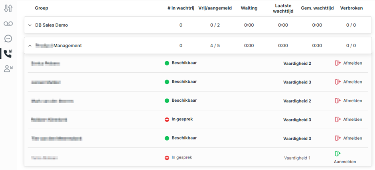Click the '# in wachtrij' column header

coord(181,8)
